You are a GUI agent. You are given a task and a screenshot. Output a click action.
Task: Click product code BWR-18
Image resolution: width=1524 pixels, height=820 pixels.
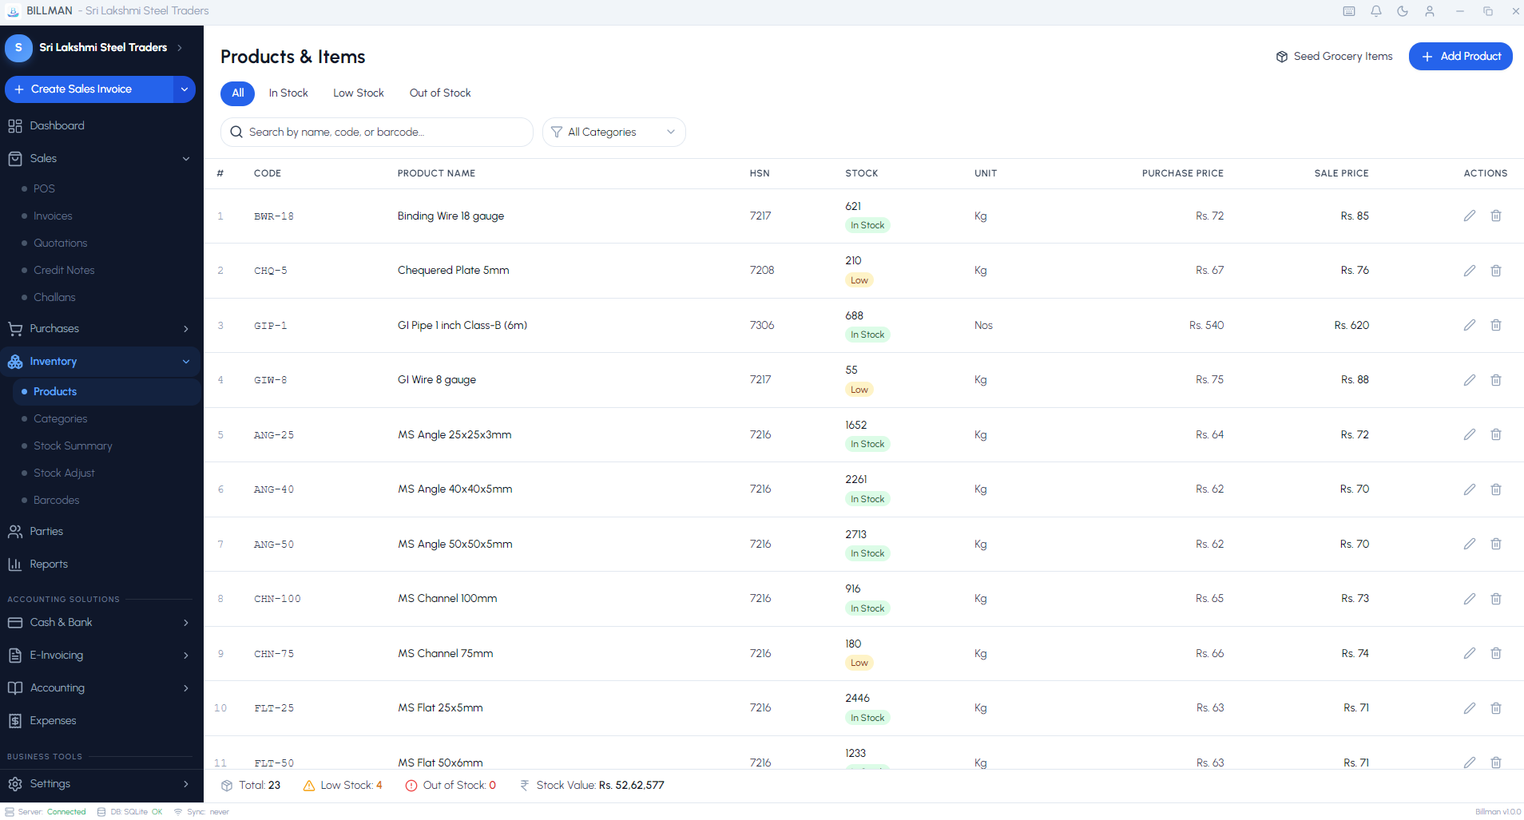click(x=274, y=216)
